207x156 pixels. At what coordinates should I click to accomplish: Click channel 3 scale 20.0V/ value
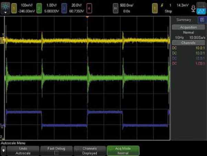click(x=76, y=6)
